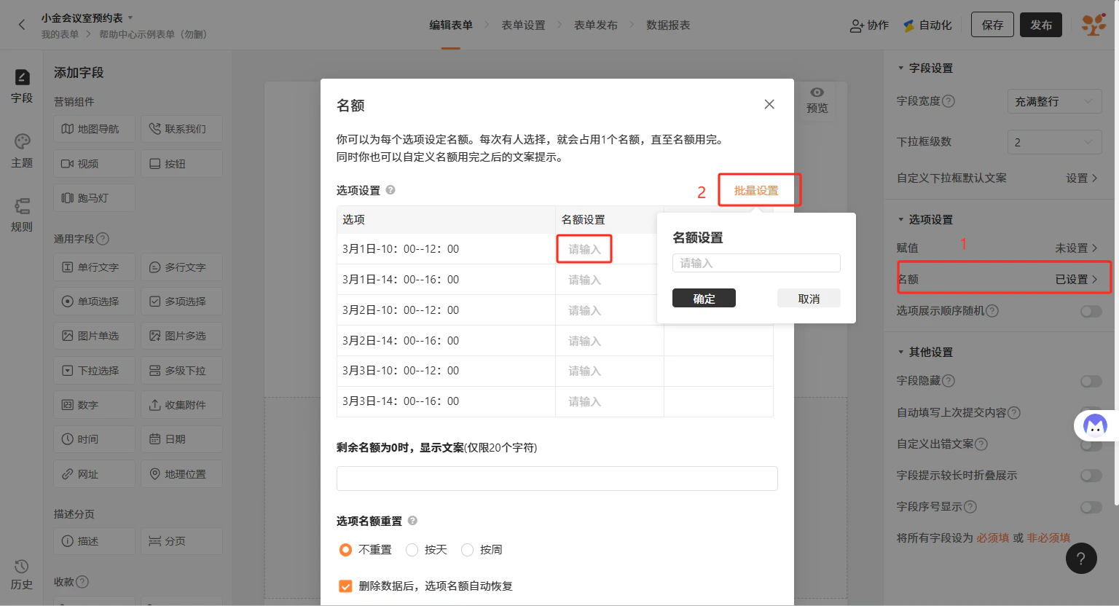Switch to the 表单设置 tab
1119x606 pixels.
(523, 25)
